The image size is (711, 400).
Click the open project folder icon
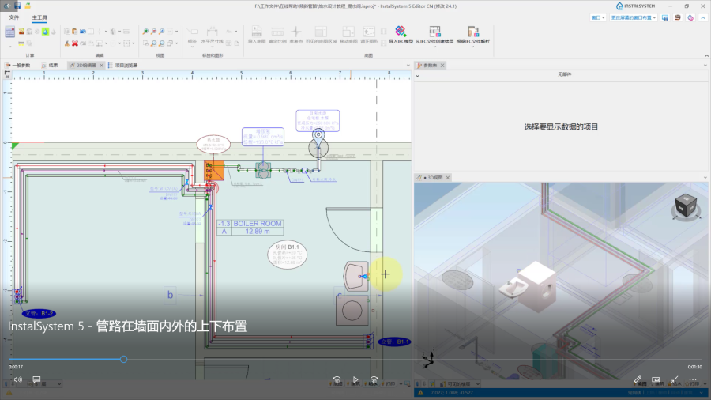click(x=28, y=6)
